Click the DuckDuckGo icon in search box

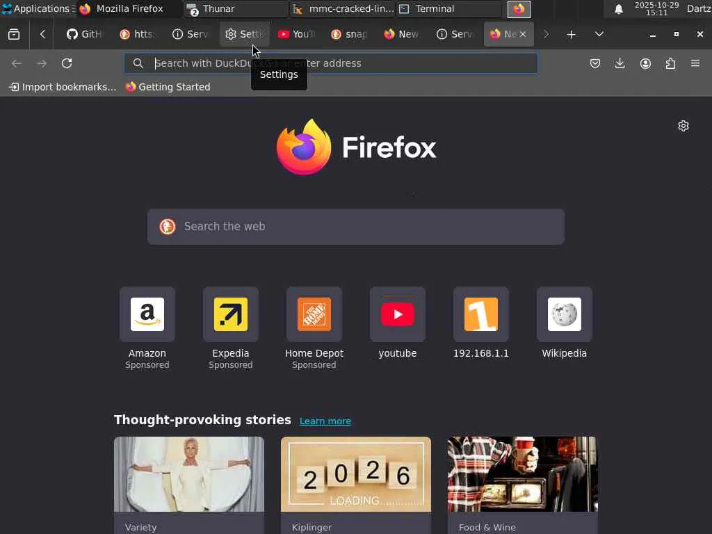click(x=167, y=227)
